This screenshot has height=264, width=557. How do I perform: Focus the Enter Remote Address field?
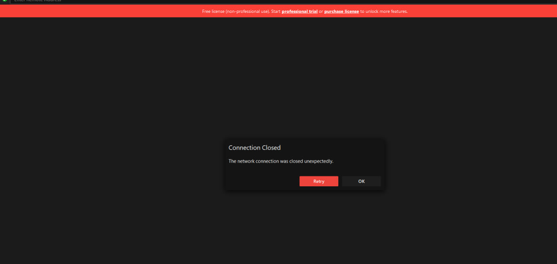[38, 1]
